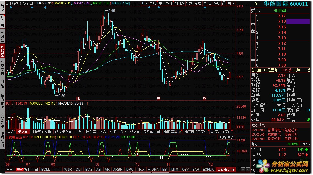The height and width of the screenshot is (175, 313).
Task: Open 牛叉诊股 sidebar tab
Action: pyautogui.click(x=2, y=121)
